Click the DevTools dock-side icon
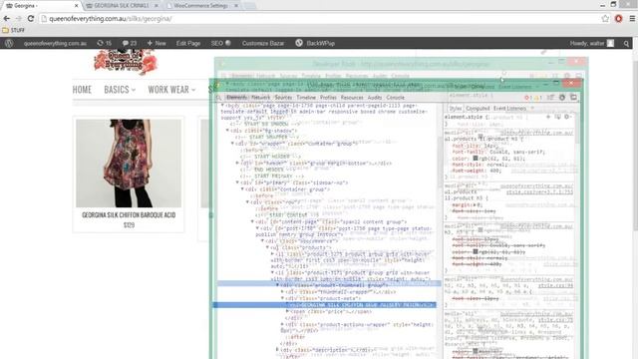The image size is (638, 359). pos(573,98)
